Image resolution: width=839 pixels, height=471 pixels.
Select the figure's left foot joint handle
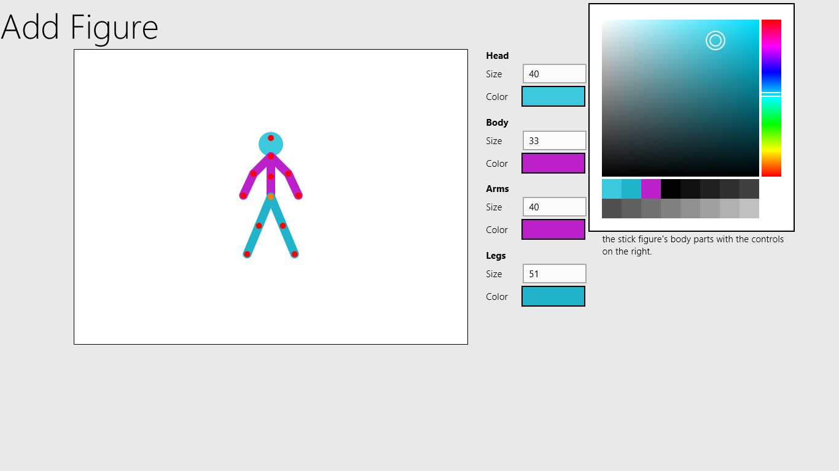pos(247,254)
